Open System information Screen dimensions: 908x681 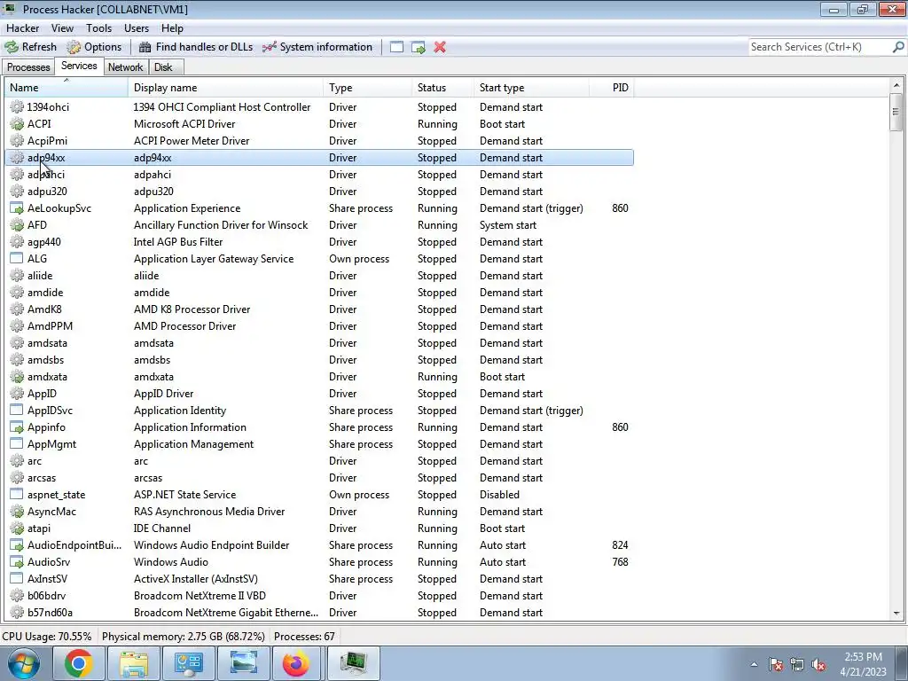point(317,47)
